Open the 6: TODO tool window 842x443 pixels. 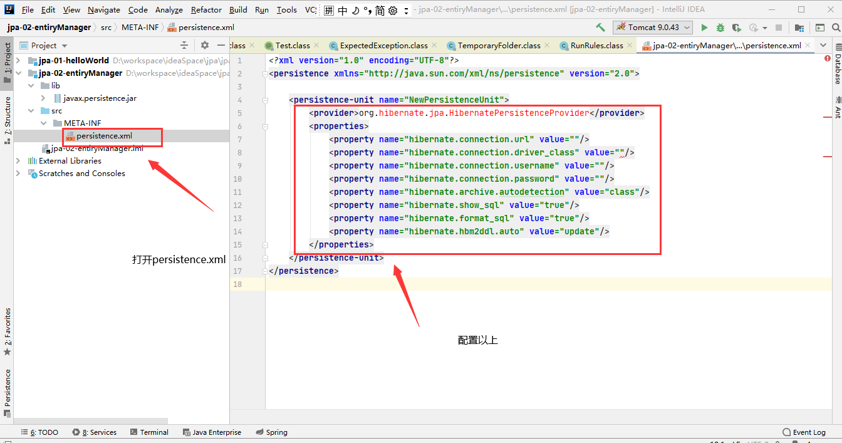tap(39, 432)
